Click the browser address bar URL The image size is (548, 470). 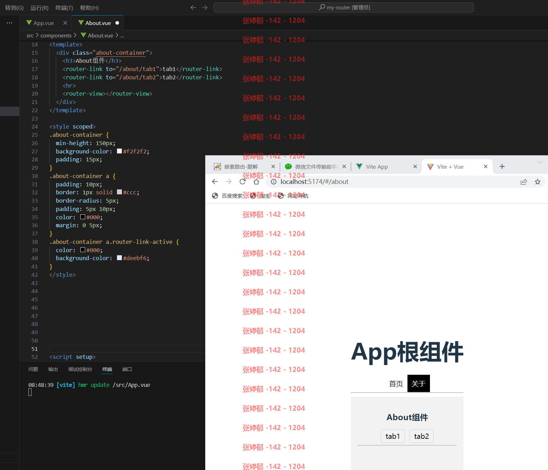pyautogui.click(x=314, y=181)
